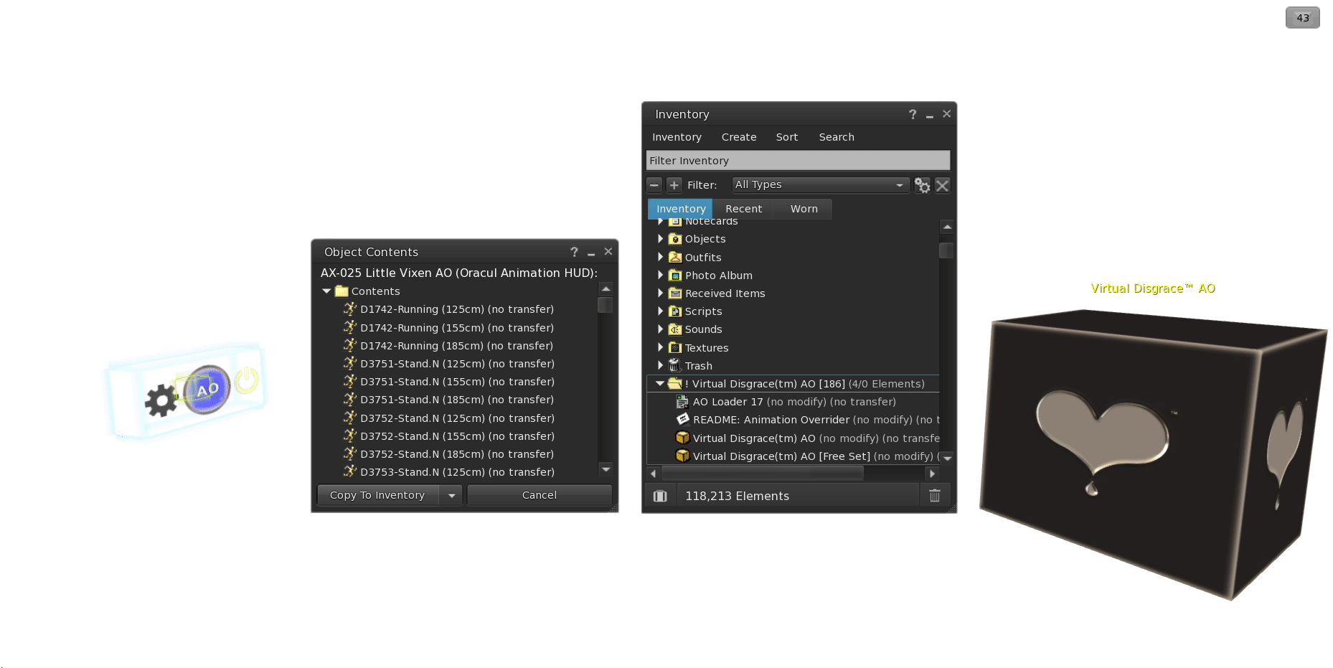This screenshot has height=668, width=1333.
Task: Select AO Loader 17 script item
Action: [x=794, y=402]
